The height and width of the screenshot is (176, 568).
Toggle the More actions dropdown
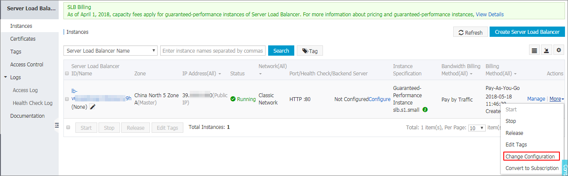(556, 99)
